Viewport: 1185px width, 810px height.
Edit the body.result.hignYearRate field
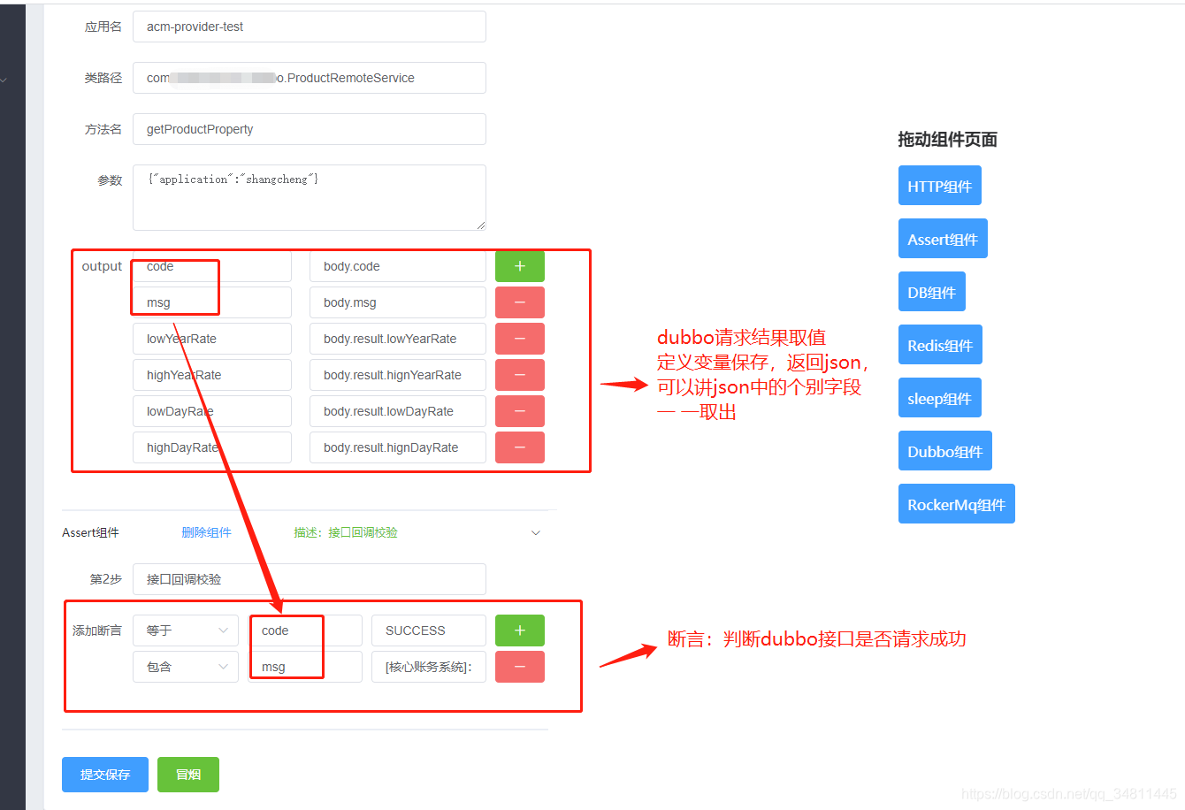[398, 375]
